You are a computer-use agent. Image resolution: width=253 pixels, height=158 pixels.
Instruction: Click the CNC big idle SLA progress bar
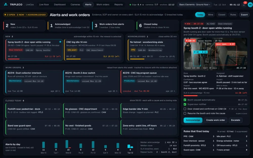93,59
